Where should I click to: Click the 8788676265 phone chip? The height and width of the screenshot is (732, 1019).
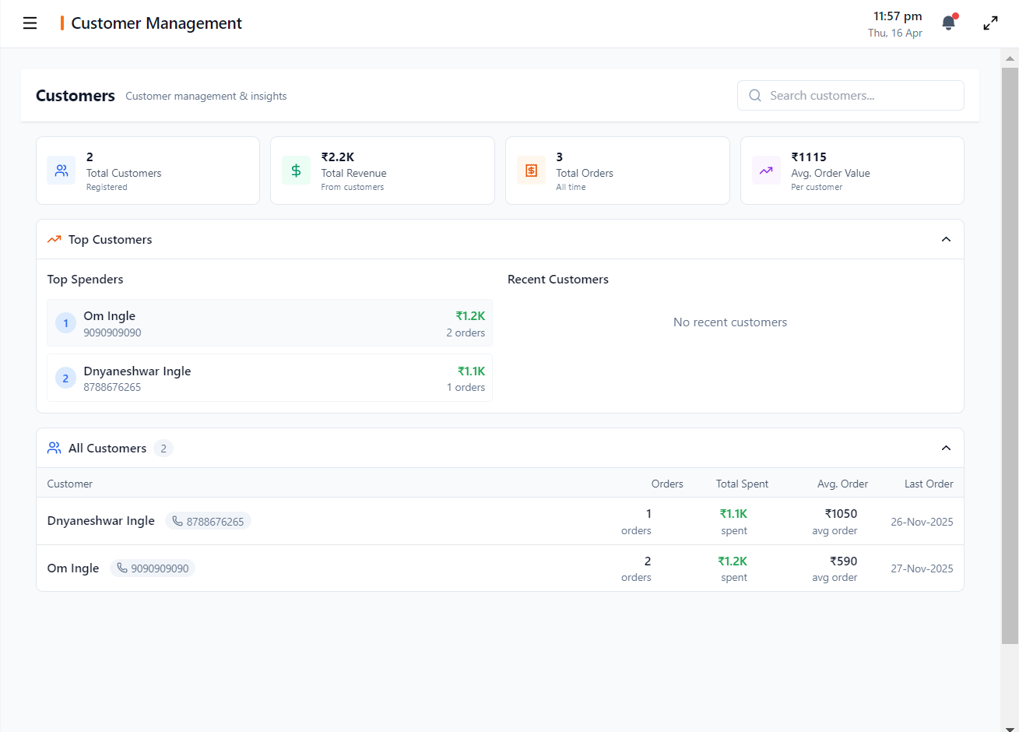coord(208,521)
